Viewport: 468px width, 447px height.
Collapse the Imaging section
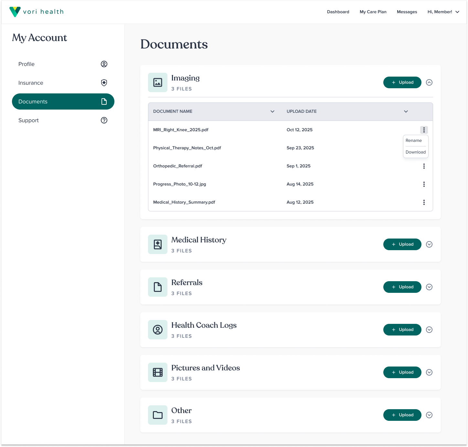[x=429, y=82]
